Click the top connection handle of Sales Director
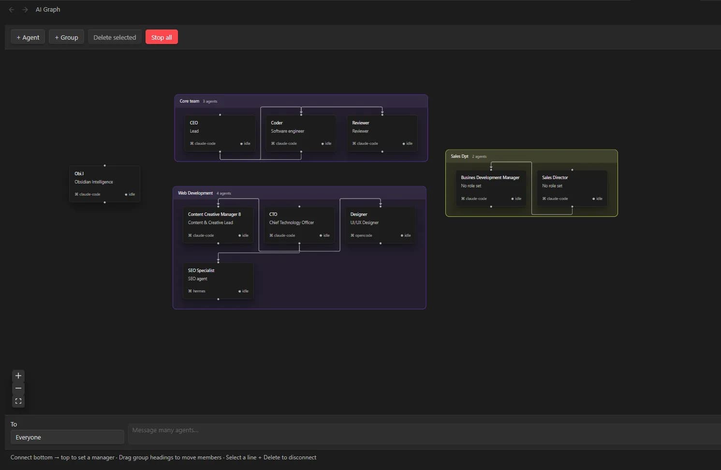Screen dimensions: 721x470 572,170
